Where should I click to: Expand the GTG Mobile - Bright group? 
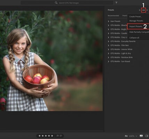click(x=117, y=29)
